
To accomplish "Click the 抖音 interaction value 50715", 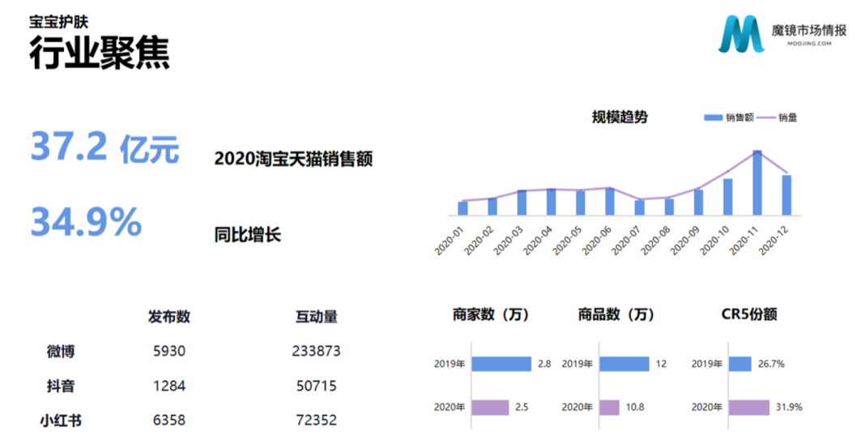I will (x=317, y=386).
